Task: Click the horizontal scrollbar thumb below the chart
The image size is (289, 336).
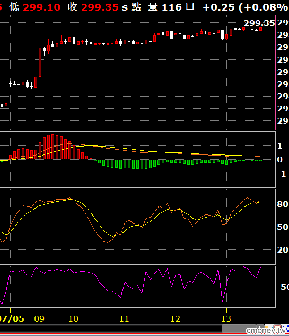Action: (x=239, y=328)
